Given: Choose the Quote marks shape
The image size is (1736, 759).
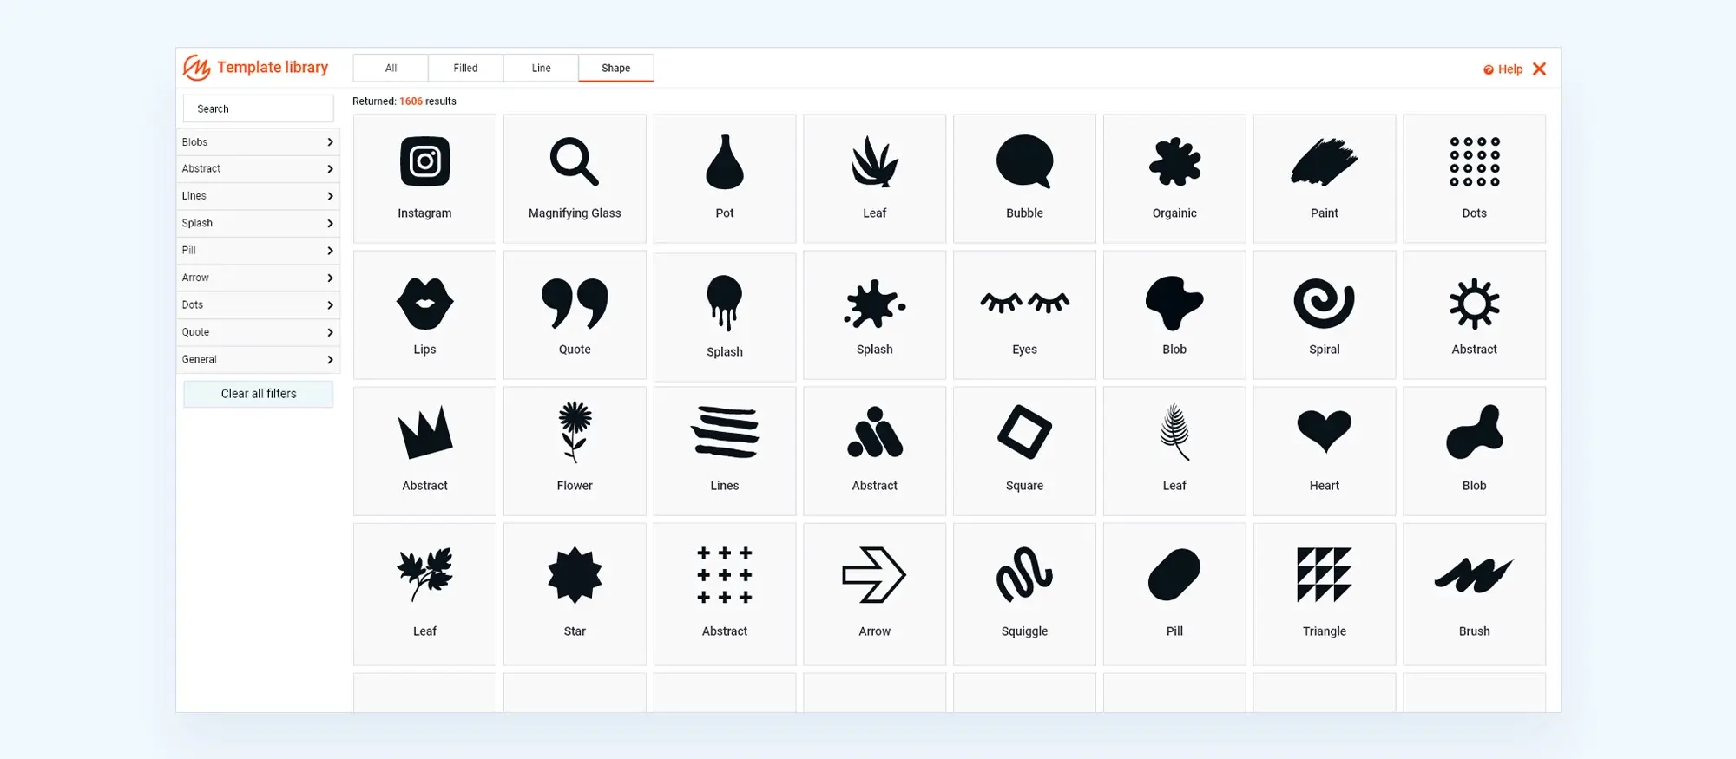Looking at the screenshot, I should (575, 315).
